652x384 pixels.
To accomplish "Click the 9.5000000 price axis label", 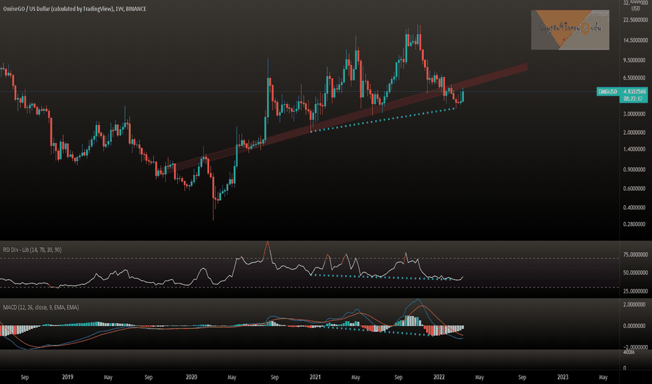I will [635, 60].
